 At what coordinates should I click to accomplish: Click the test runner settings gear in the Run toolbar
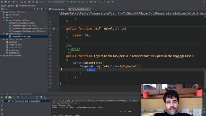point(45,97)
